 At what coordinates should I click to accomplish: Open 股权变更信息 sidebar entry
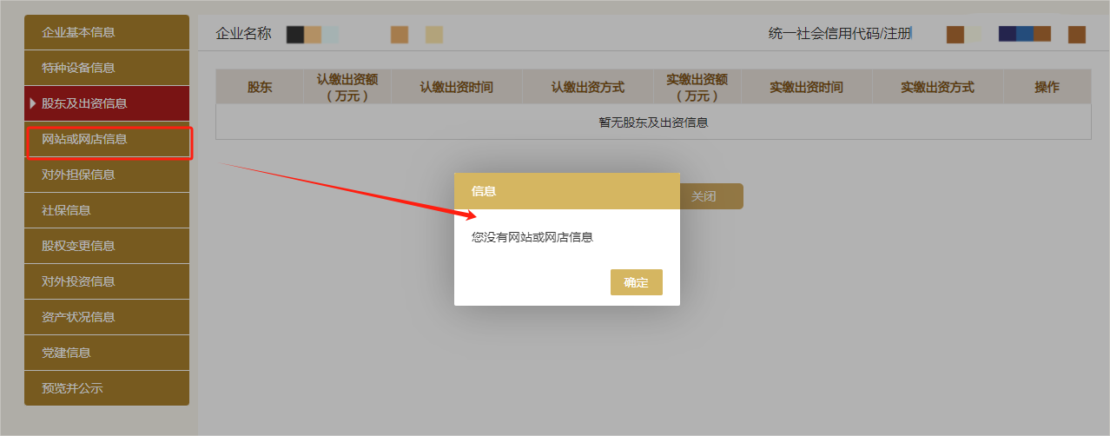coord(107,246)
